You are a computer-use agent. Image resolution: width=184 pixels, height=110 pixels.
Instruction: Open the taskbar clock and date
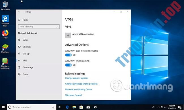coord(172,107)
